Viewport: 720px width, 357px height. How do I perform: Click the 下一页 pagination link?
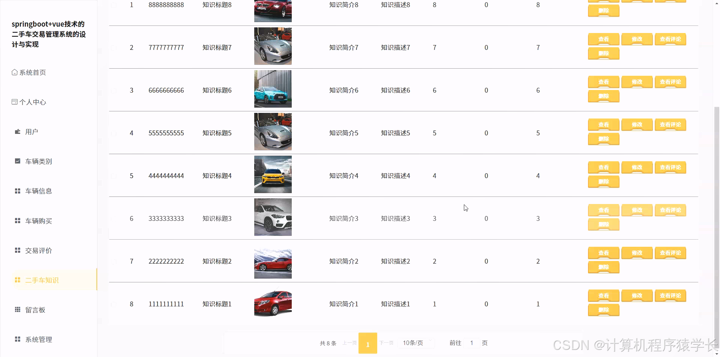point(387,342)
